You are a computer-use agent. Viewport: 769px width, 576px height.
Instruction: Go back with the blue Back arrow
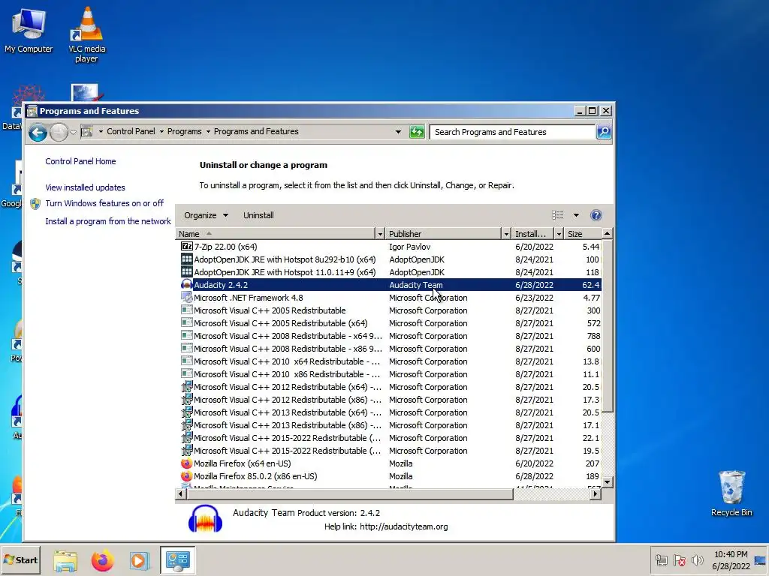38,132
